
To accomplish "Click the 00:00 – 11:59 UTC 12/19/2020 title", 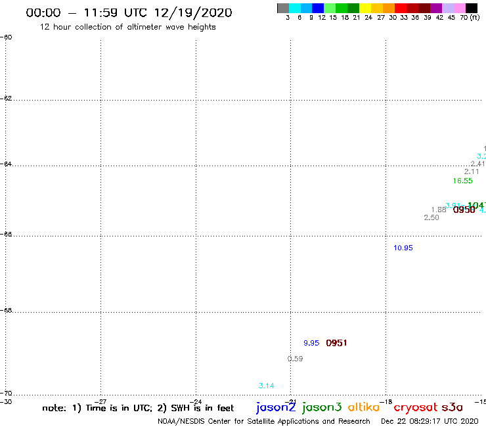I will pyautogui.click(x=129, y=12).
